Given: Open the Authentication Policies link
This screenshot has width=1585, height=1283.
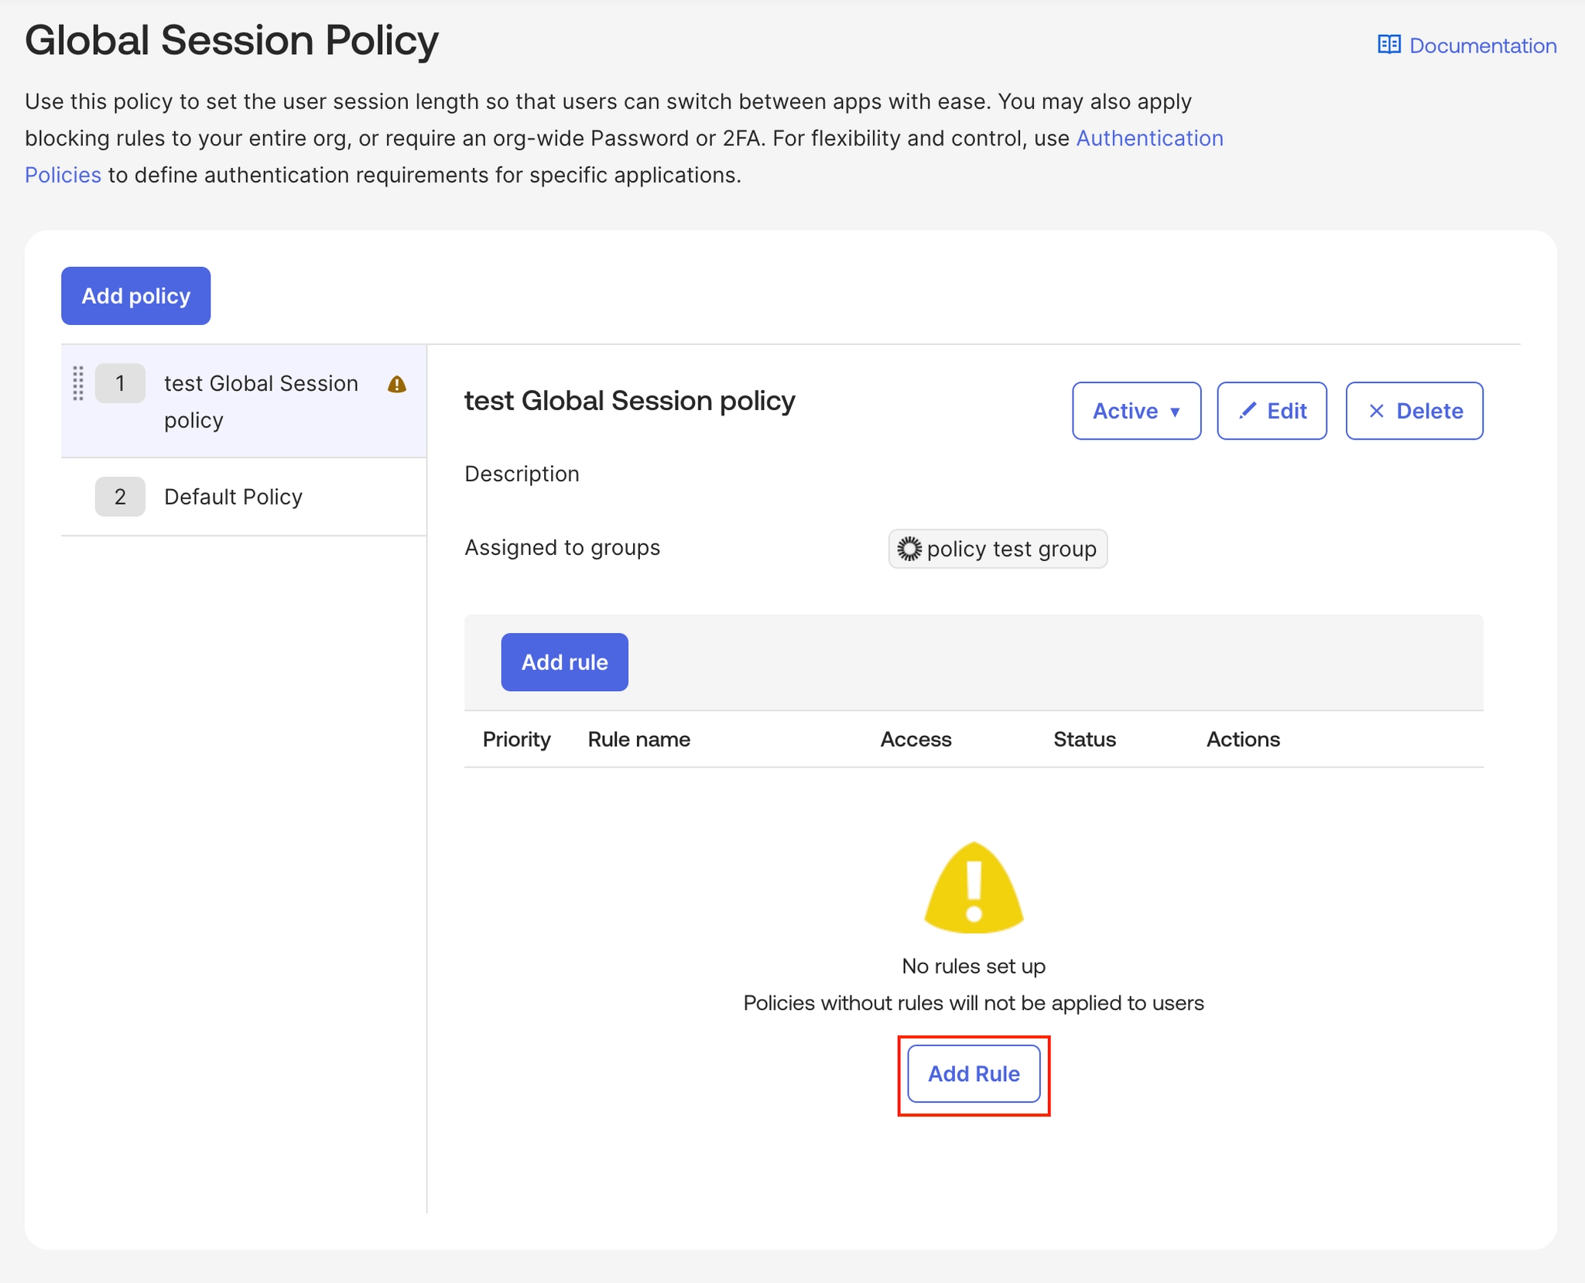Looking at the screenshot, I should pyautogui.click(x=1149, y=139).
